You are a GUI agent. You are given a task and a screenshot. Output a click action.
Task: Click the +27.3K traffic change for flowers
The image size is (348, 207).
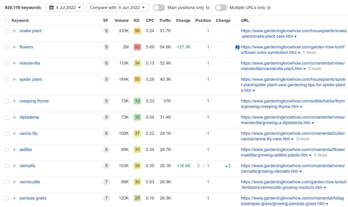tap(184, 47)
